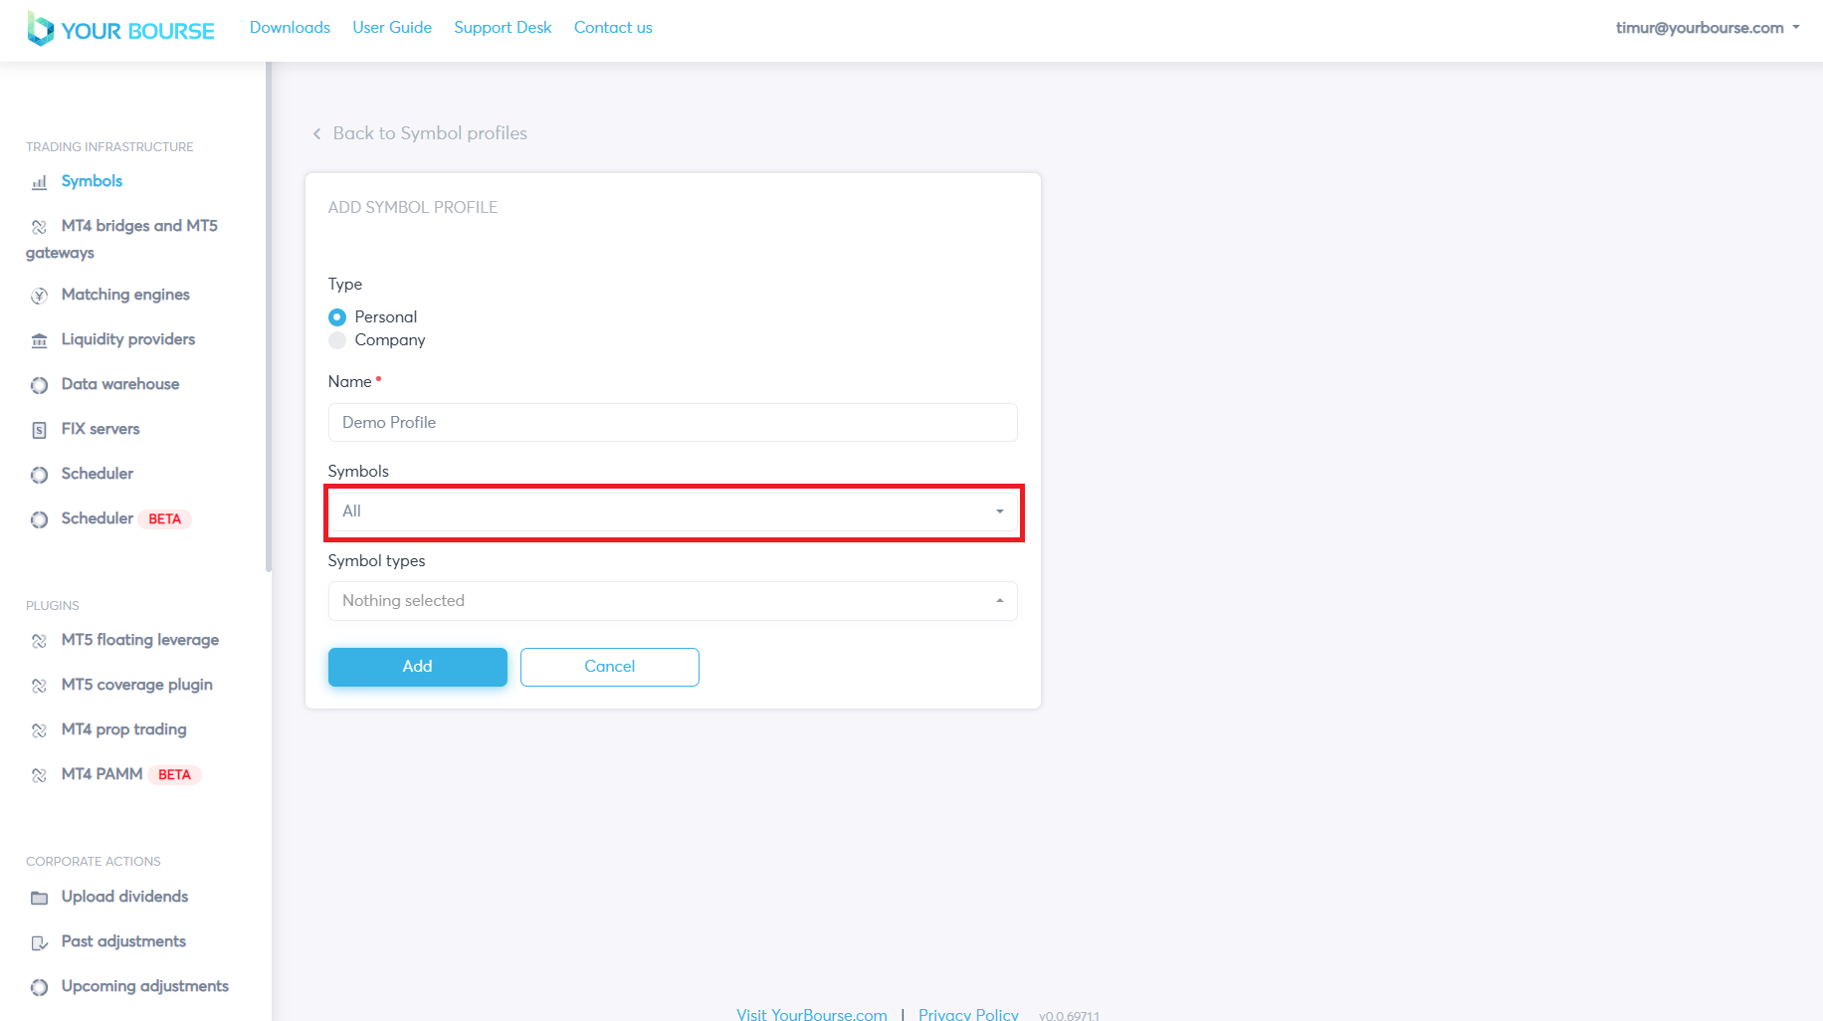Viewport: 1823px width, 1021px height.
Task: Open FIX servers in the sidebar
Action: click(101, 429)
